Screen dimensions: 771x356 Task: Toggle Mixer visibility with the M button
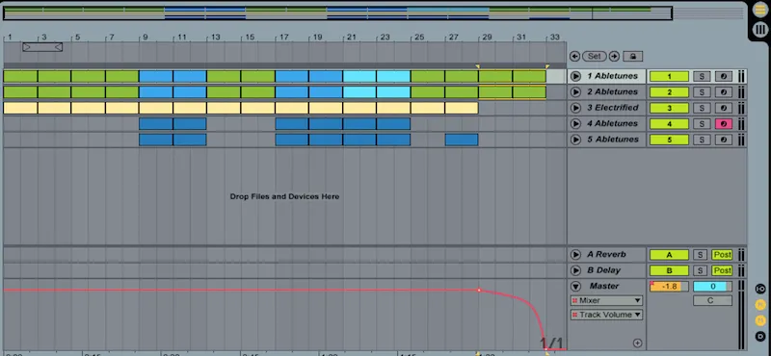[760, 320]
